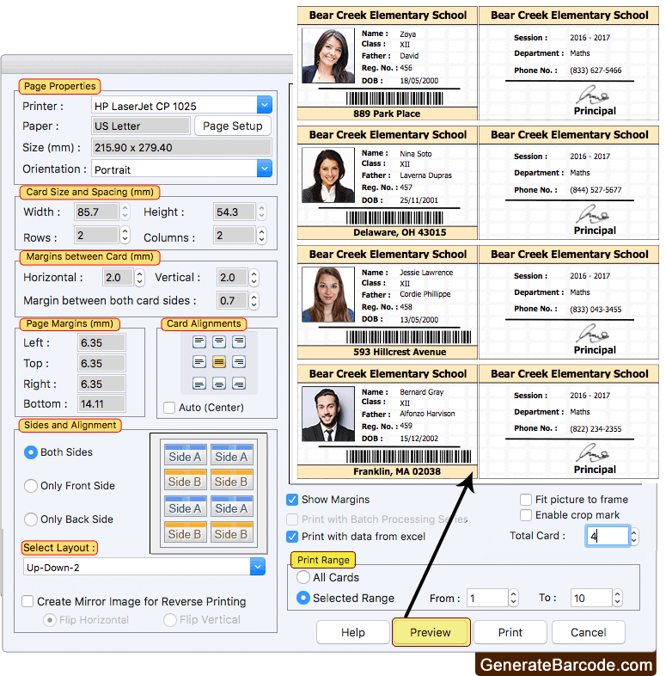Toggle Print with data from excel
Image resolution: width=666 pixels, height=676 pixels.
pyautogui.click(x=292, y=537)
